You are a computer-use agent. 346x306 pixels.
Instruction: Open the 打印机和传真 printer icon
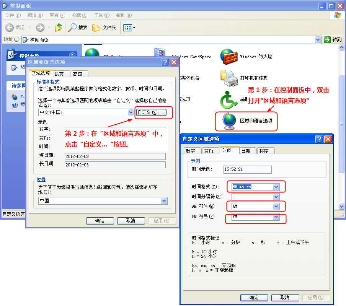229,78
